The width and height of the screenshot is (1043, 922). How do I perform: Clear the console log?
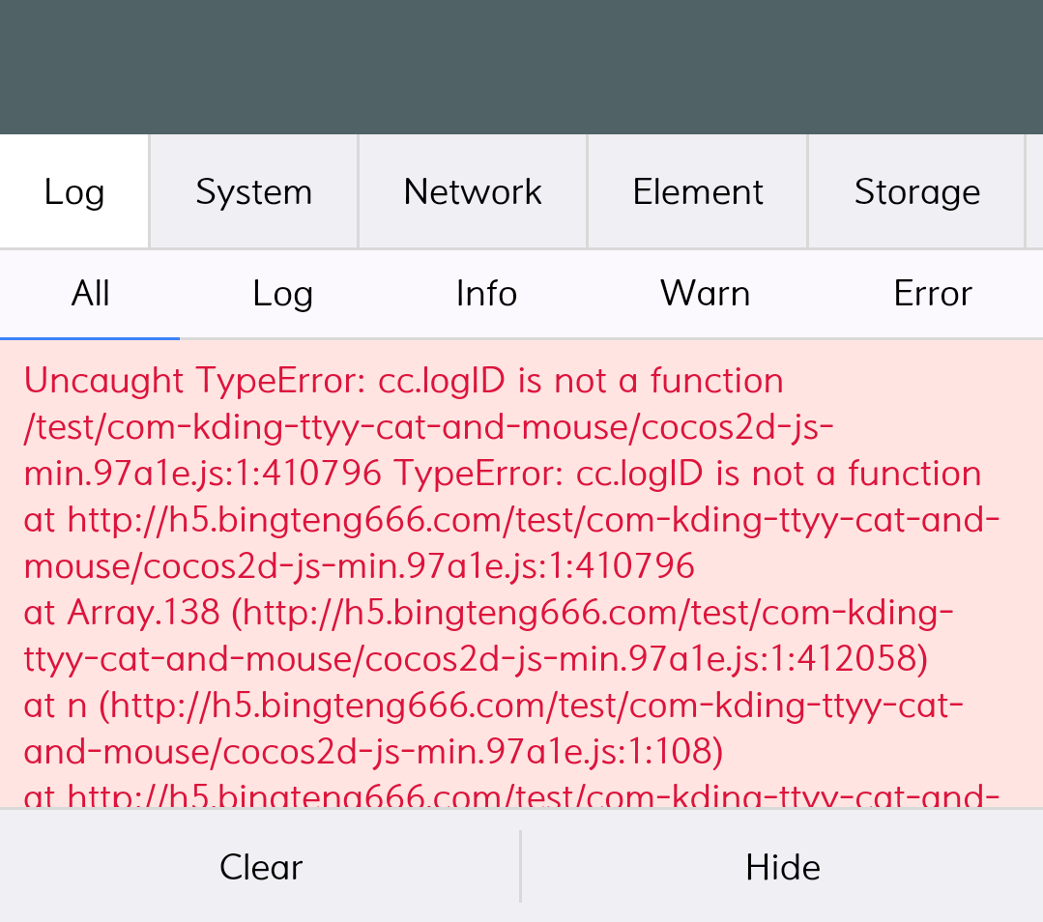(x=260, y=867)
